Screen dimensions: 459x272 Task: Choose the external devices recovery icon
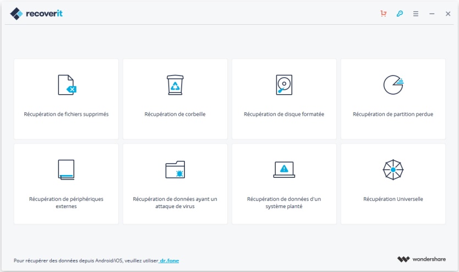[66, 170]
